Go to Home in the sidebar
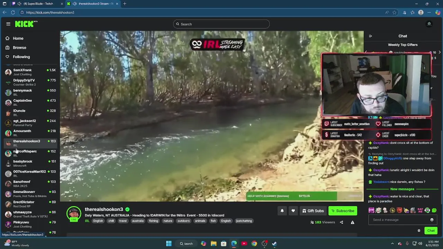Viewport: 443px width, 249px height. pos(18,38)
